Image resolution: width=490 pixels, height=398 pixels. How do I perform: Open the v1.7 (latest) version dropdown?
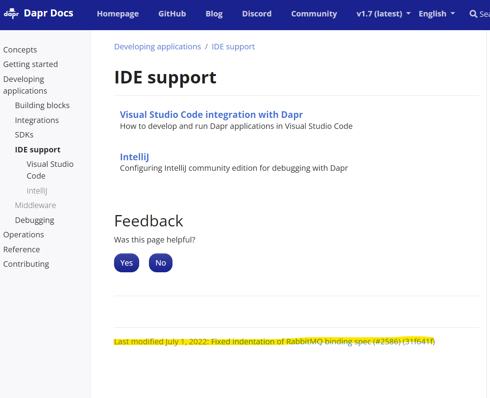click(383, 14)
